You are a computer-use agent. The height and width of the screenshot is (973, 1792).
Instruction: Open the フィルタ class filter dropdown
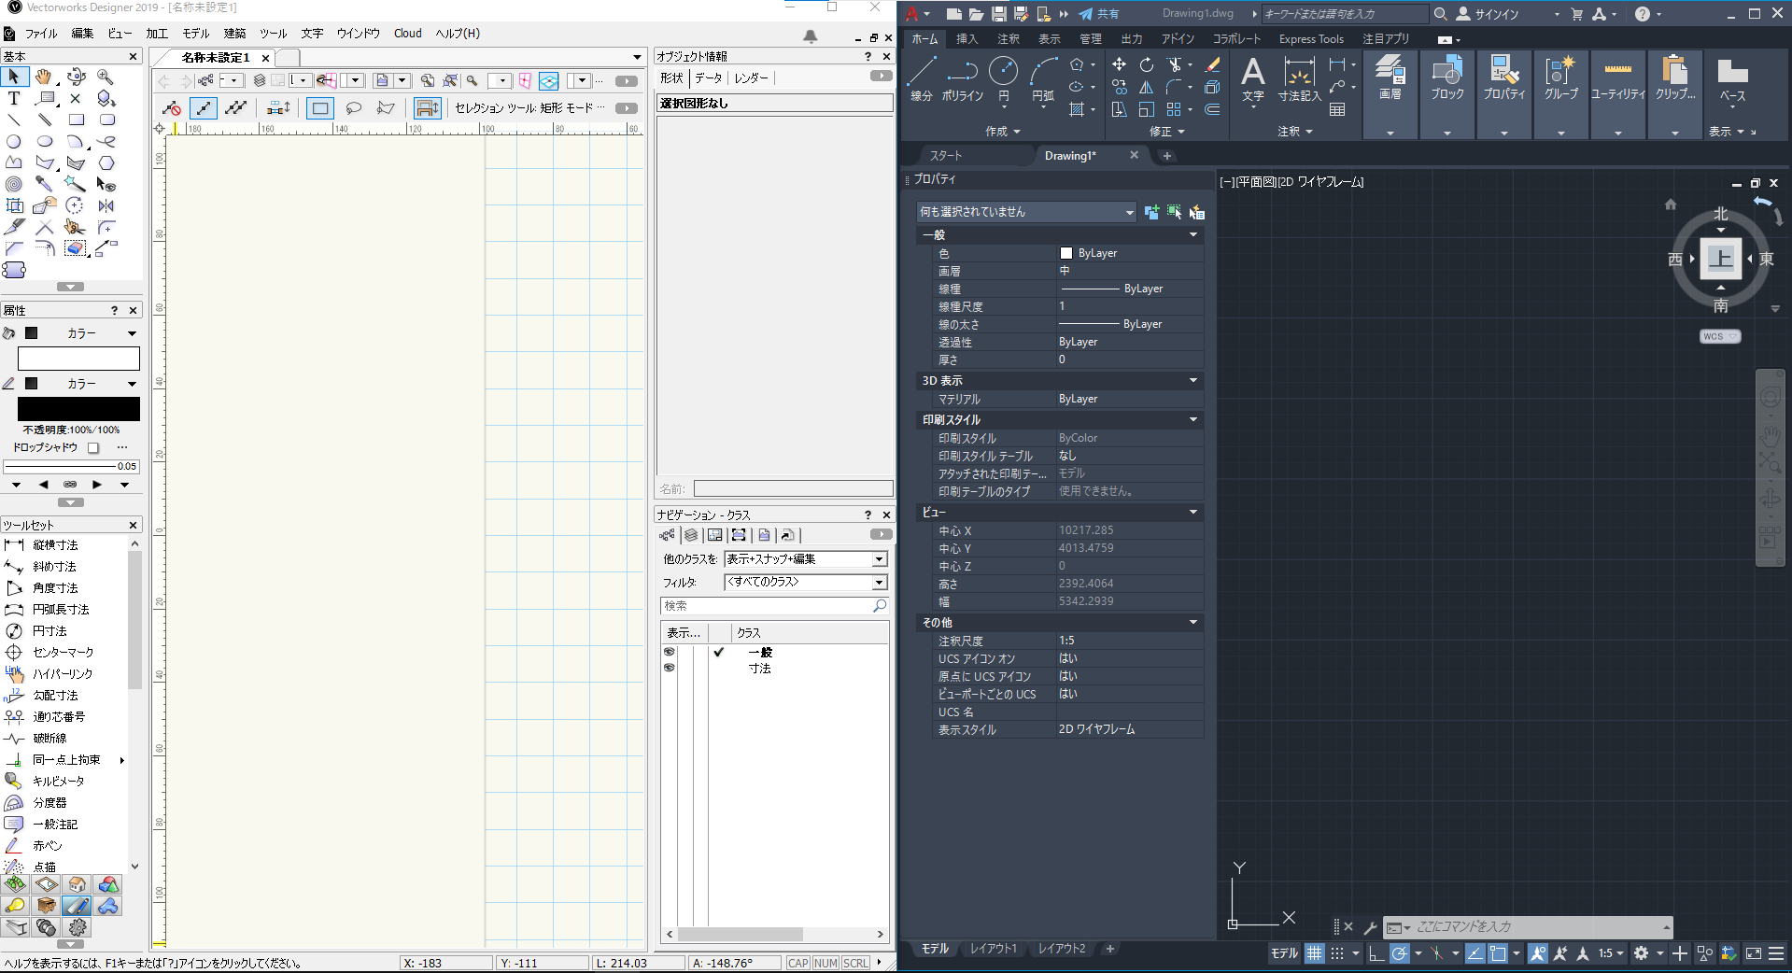click(805, 582)
